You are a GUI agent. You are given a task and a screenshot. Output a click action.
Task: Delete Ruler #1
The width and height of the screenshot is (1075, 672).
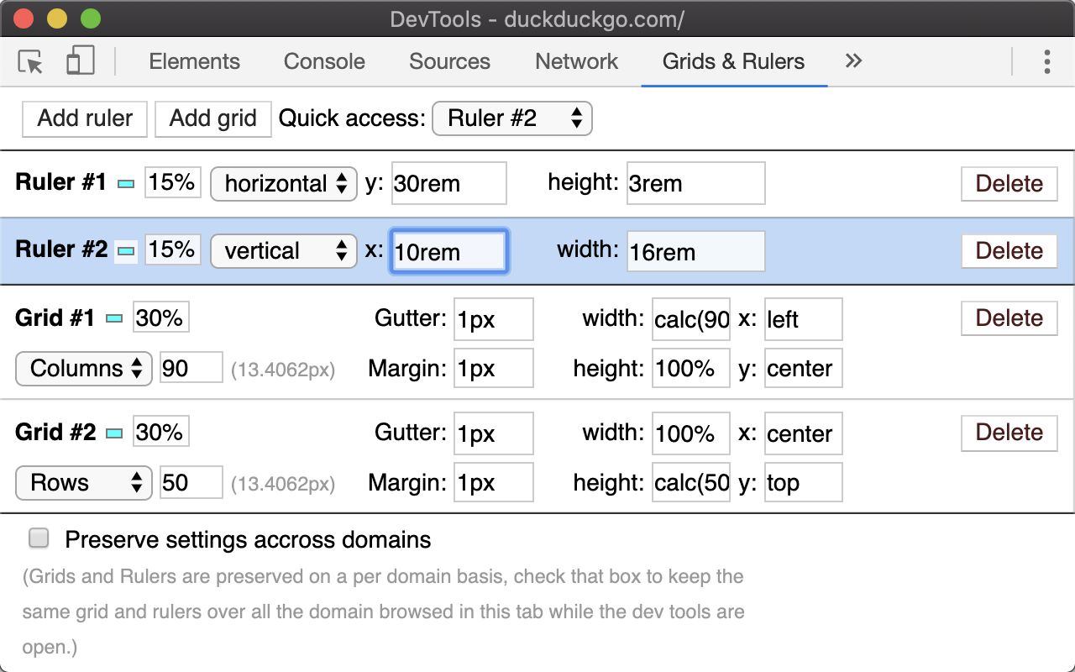pyautogui.click(x=1009, y=184)
